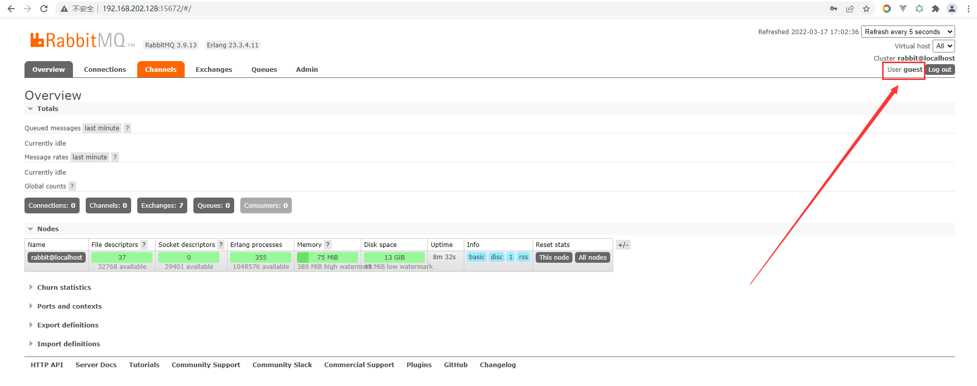Change Queued messages last minute range
The width and height of the screenshot is (977, 386).
[x=102, y=128]
